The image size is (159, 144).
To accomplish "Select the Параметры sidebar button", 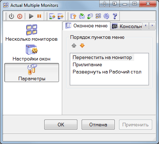I will click(32, 73).
